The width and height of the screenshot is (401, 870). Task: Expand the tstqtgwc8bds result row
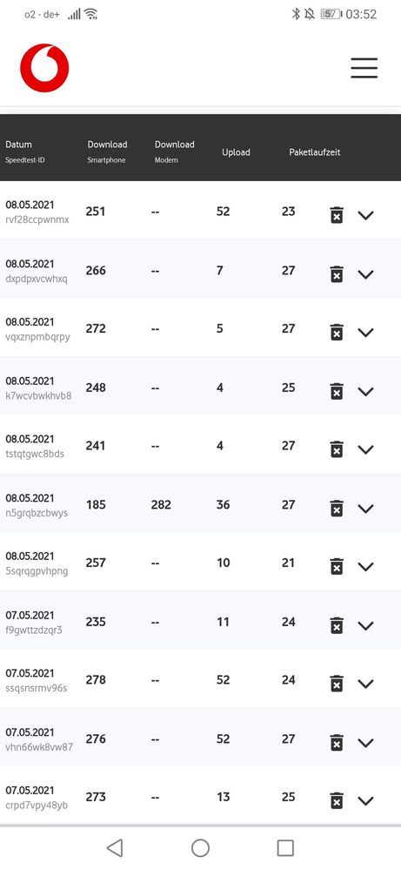click(x=365, y=449)
